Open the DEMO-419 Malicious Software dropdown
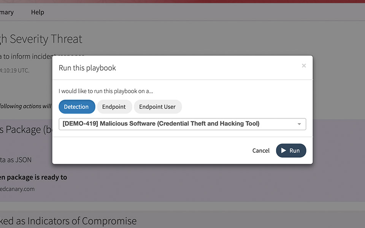Image resolution: width=365 pixels, height=228 pixels. [x=179, y=124]
